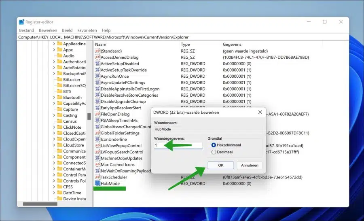Select the Capture tree item
This screenshot has height=221, width=364.
tap(70, 109)
